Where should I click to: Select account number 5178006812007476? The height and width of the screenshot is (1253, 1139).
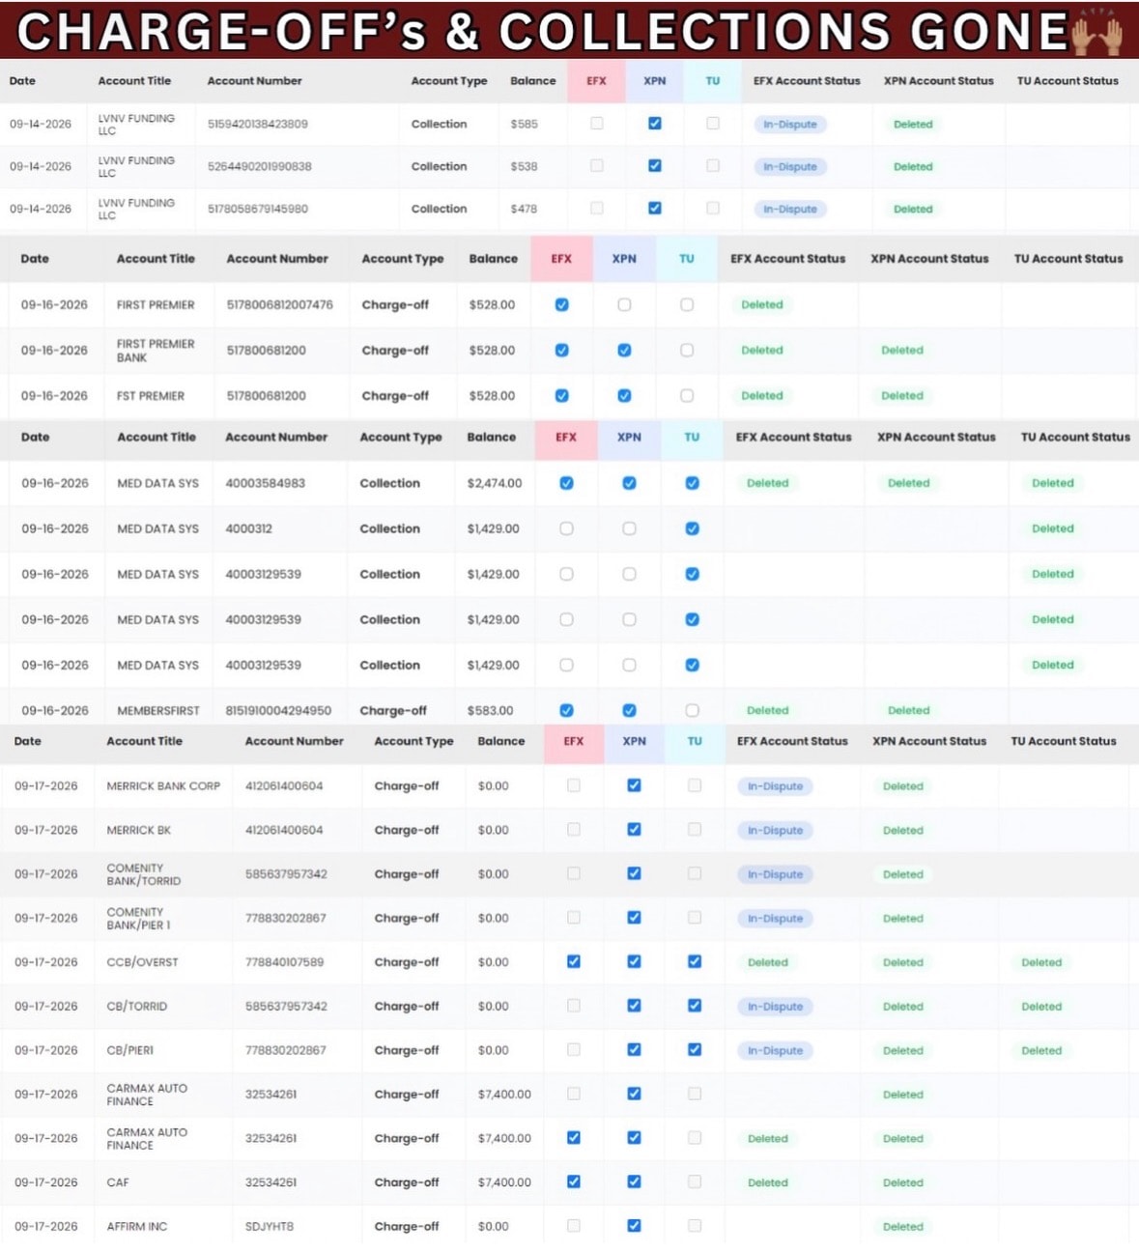[x=280, y=304]
